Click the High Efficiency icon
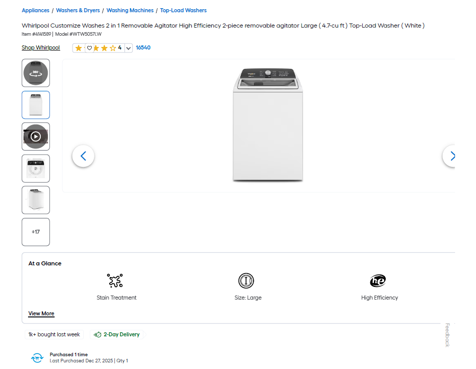This screenshot has width=476, height=369. pyautogui.click(x=378, y=281)
